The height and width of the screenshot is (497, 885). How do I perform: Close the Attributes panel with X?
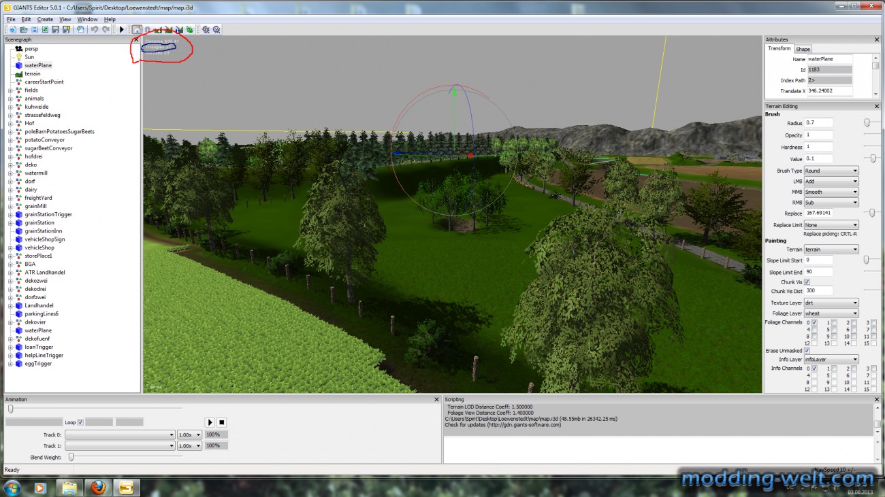click(877, 40)
